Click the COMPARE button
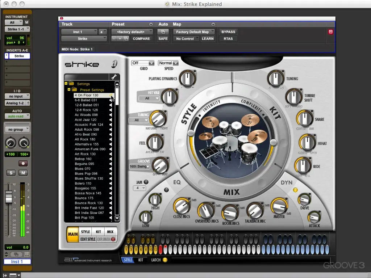371x278 pixels. click(142, 38)
